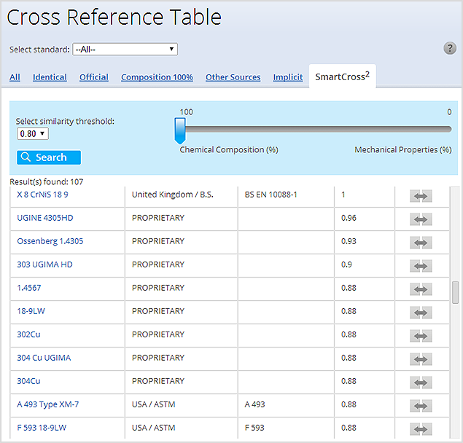Click the Result(s) found: 107 text
Screen dimensions: 463x443
(47, 182)
